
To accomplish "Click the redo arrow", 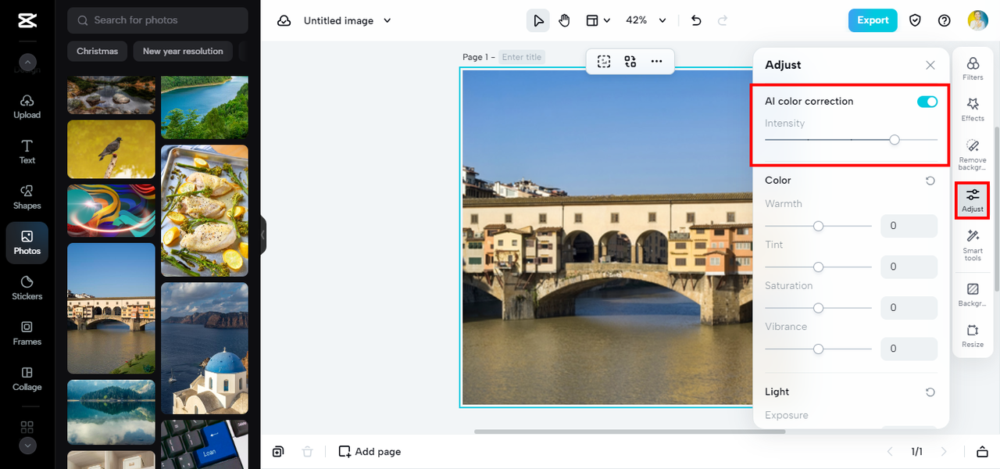I will [x=723, y=20].
